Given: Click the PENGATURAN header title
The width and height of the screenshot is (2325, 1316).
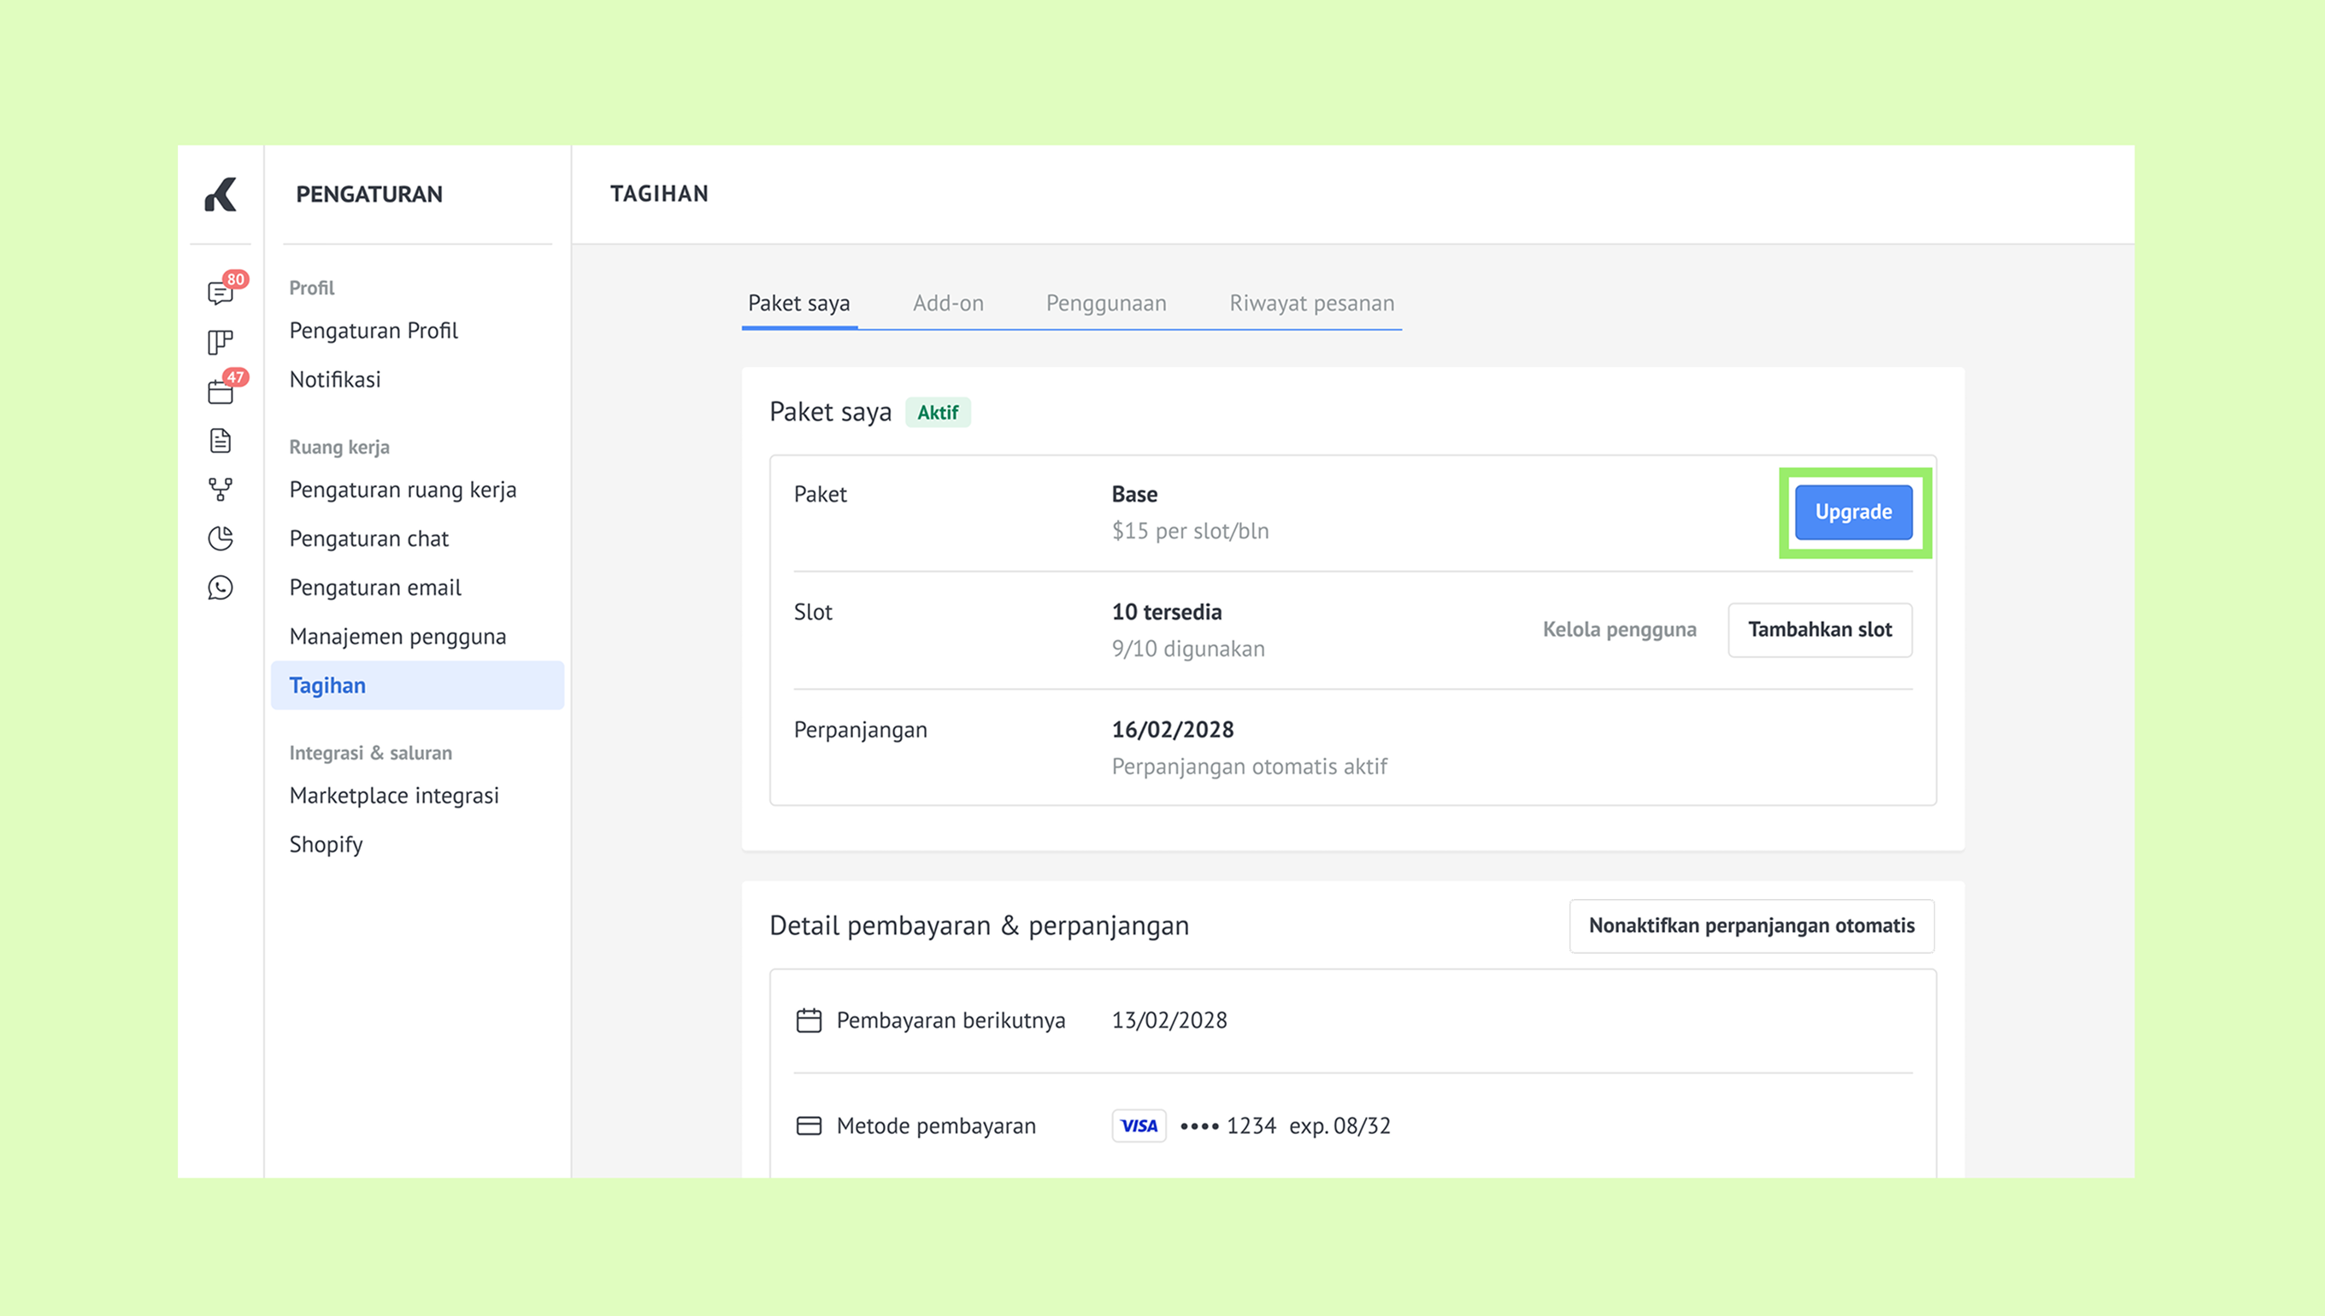Looking at the screenshot, I should [368, 194].
